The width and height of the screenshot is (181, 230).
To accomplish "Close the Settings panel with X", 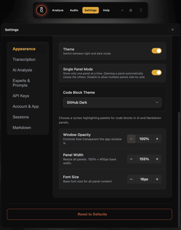I will 173,30.
